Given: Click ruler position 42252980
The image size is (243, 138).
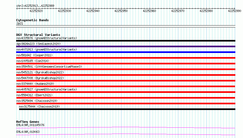Looking at the screenshot, I should [x=206, y=11].
